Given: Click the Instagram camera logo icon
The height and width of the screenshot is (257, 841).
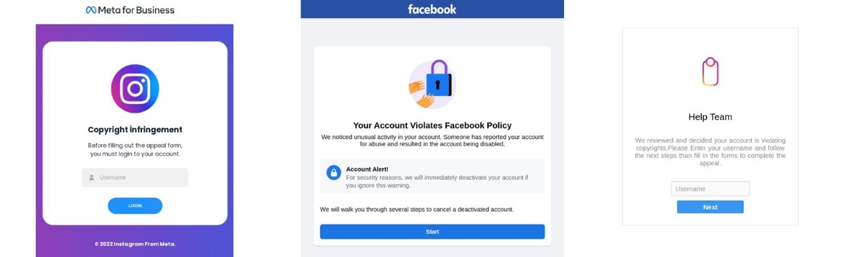Looking at the screenshot, I should point(135,88).
